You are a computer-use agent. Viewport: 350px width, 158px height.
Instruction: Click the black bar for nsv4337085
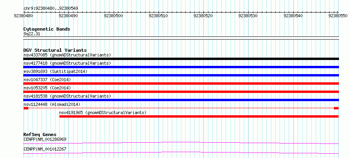click(181, 59)
